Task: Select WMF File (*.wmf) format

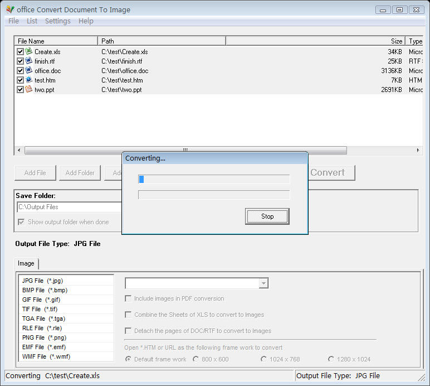Action: pos(66,356)
